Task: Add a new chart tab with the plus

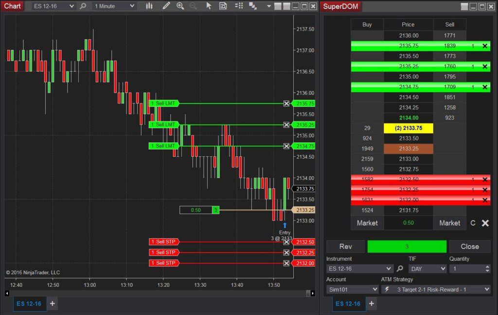Action: (x=53, y=303)
